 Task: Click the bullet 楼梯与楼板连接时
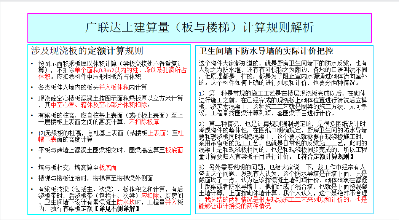click(96, 178)
